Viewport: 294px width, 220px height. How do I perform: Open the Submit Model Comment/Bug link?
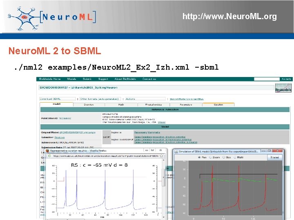click(187, 99)
